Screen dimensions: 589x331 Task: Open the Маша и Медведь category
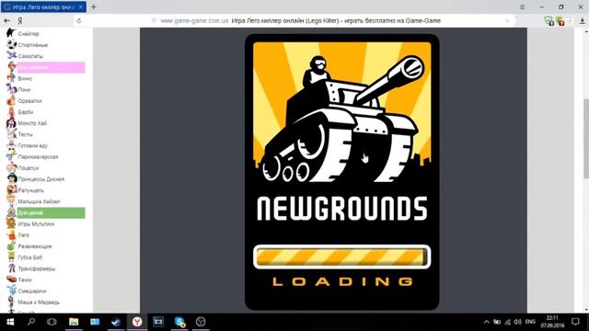[39, 302]
